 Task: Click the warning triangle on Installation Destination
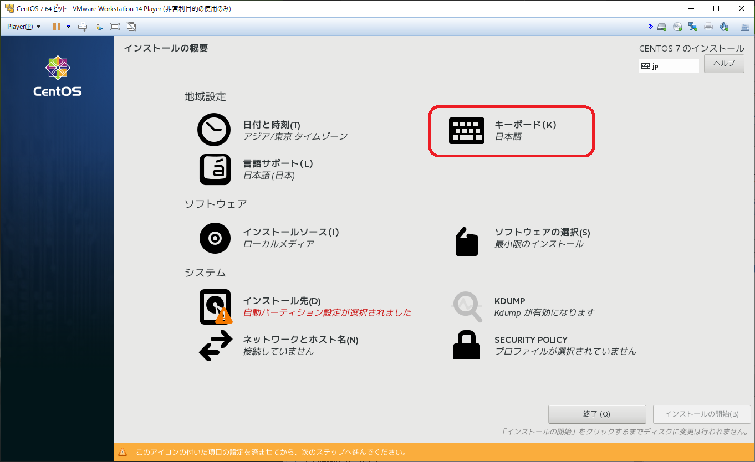tap(224, 316)
